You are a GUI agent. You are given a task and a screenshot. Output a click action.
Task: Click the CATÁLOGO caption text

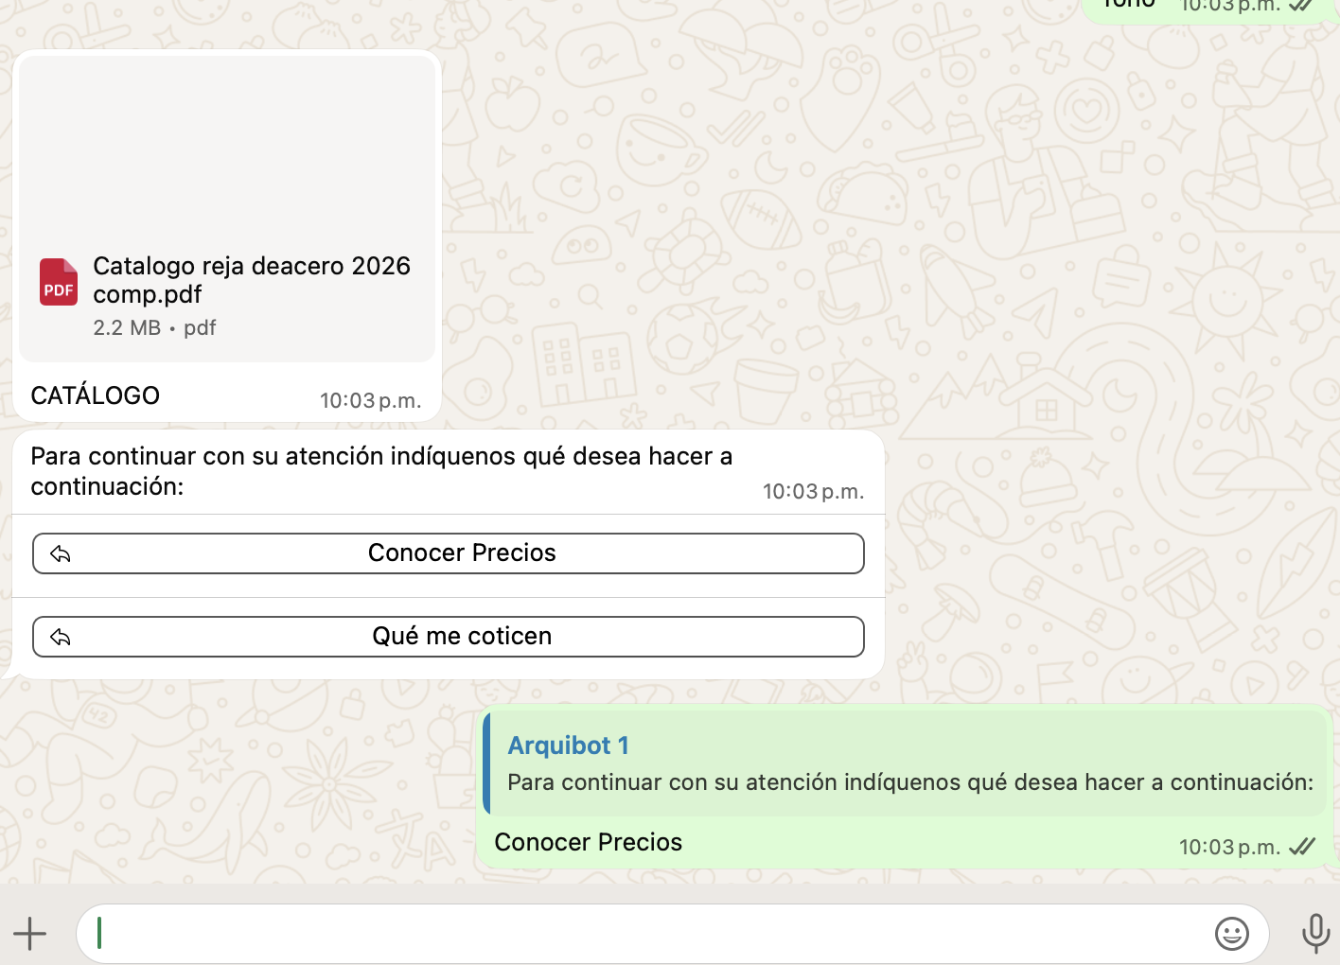click(x=96, y=395)
